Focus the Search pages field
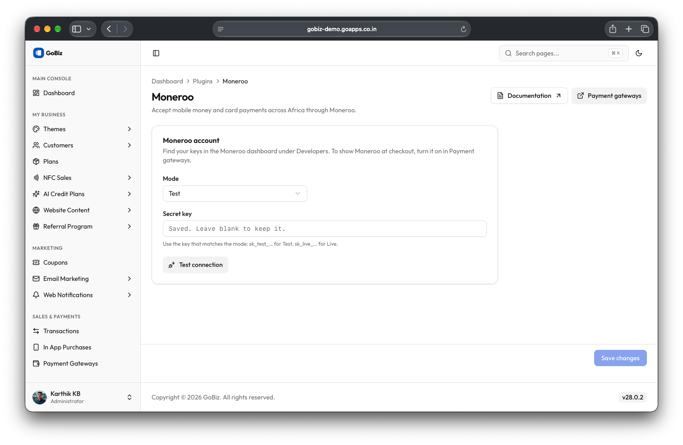Screen dimensions: 683x445 pos(563,53)
